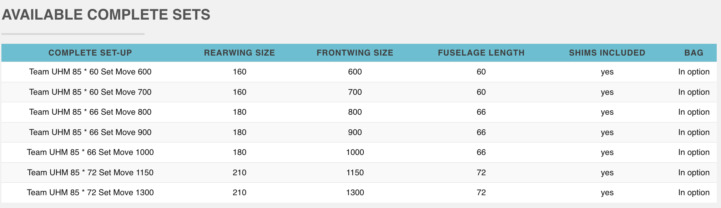
Task: Click frontwing size 1300 cell
Action: [355, 193]
